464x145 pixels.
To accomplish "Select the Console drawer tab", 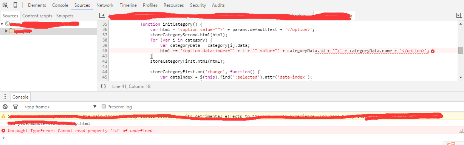I will pos(20,97).
